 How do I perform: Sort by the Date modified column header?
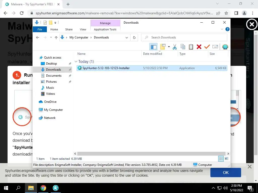(159, 54)
